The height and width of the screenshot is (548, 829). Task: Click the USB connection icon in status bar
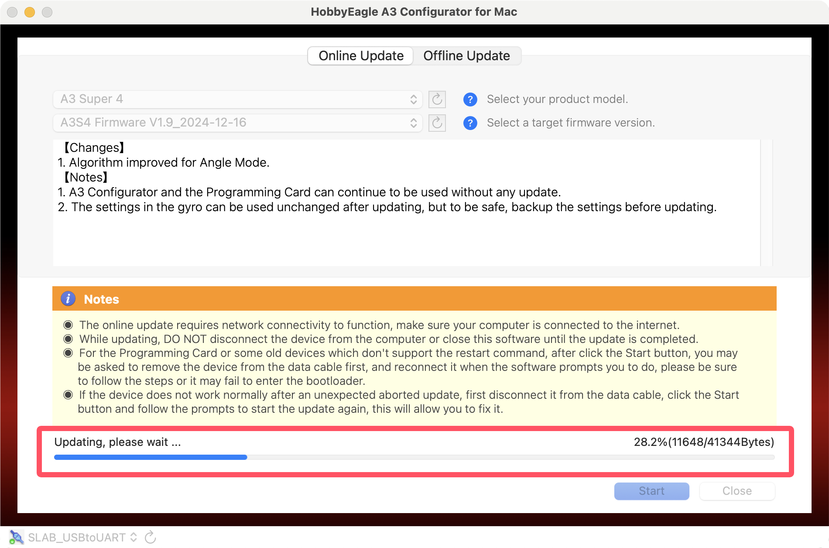[x=16, y=537]
